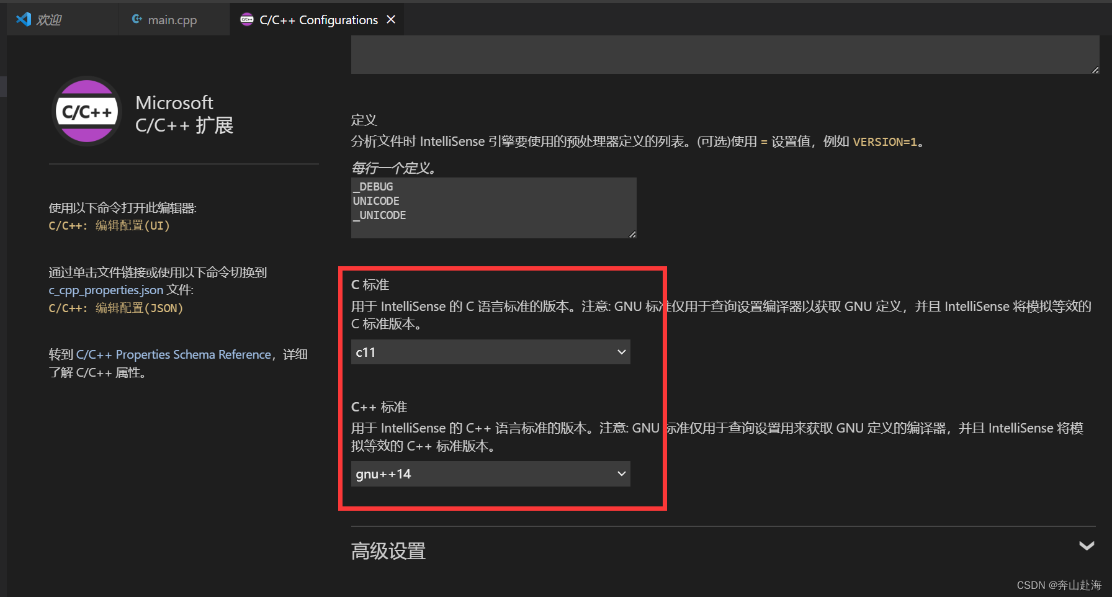The height and width of the screenshot is (597, 1112).
Task: Click the empty text area at top
Action: coord(725,55)
